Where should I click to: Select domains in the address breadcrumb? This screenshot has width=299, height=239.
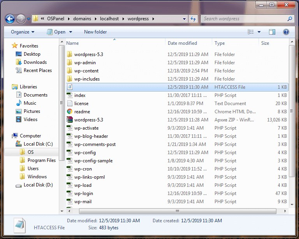click(82, 19)
